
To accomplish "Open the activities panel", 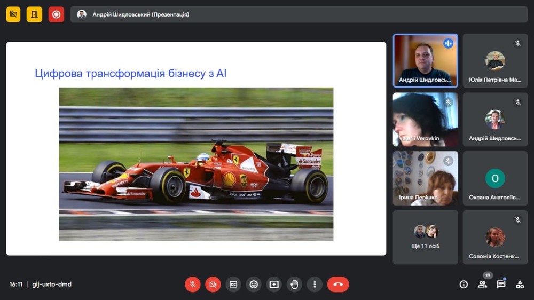I will (520, 285).
